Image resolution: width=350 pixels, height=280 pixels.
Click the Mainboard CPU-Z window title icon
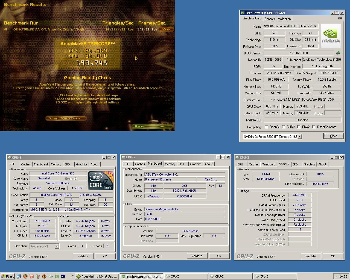[124, 157]
